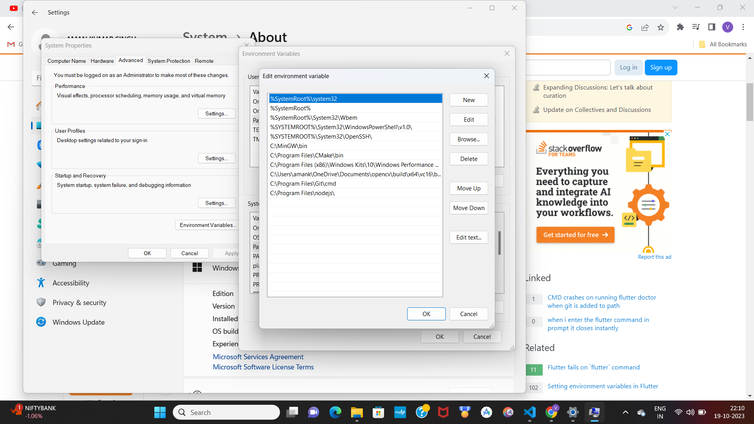Switch to the Hardware tab

point(102,61)
